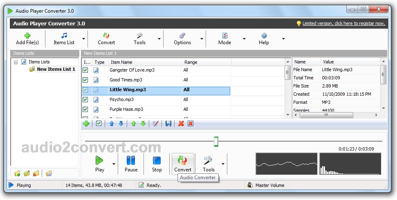Open the player Tools dropdown arrow
The width and height of the screenshot is (397, 200).
(x=223, y=164)
